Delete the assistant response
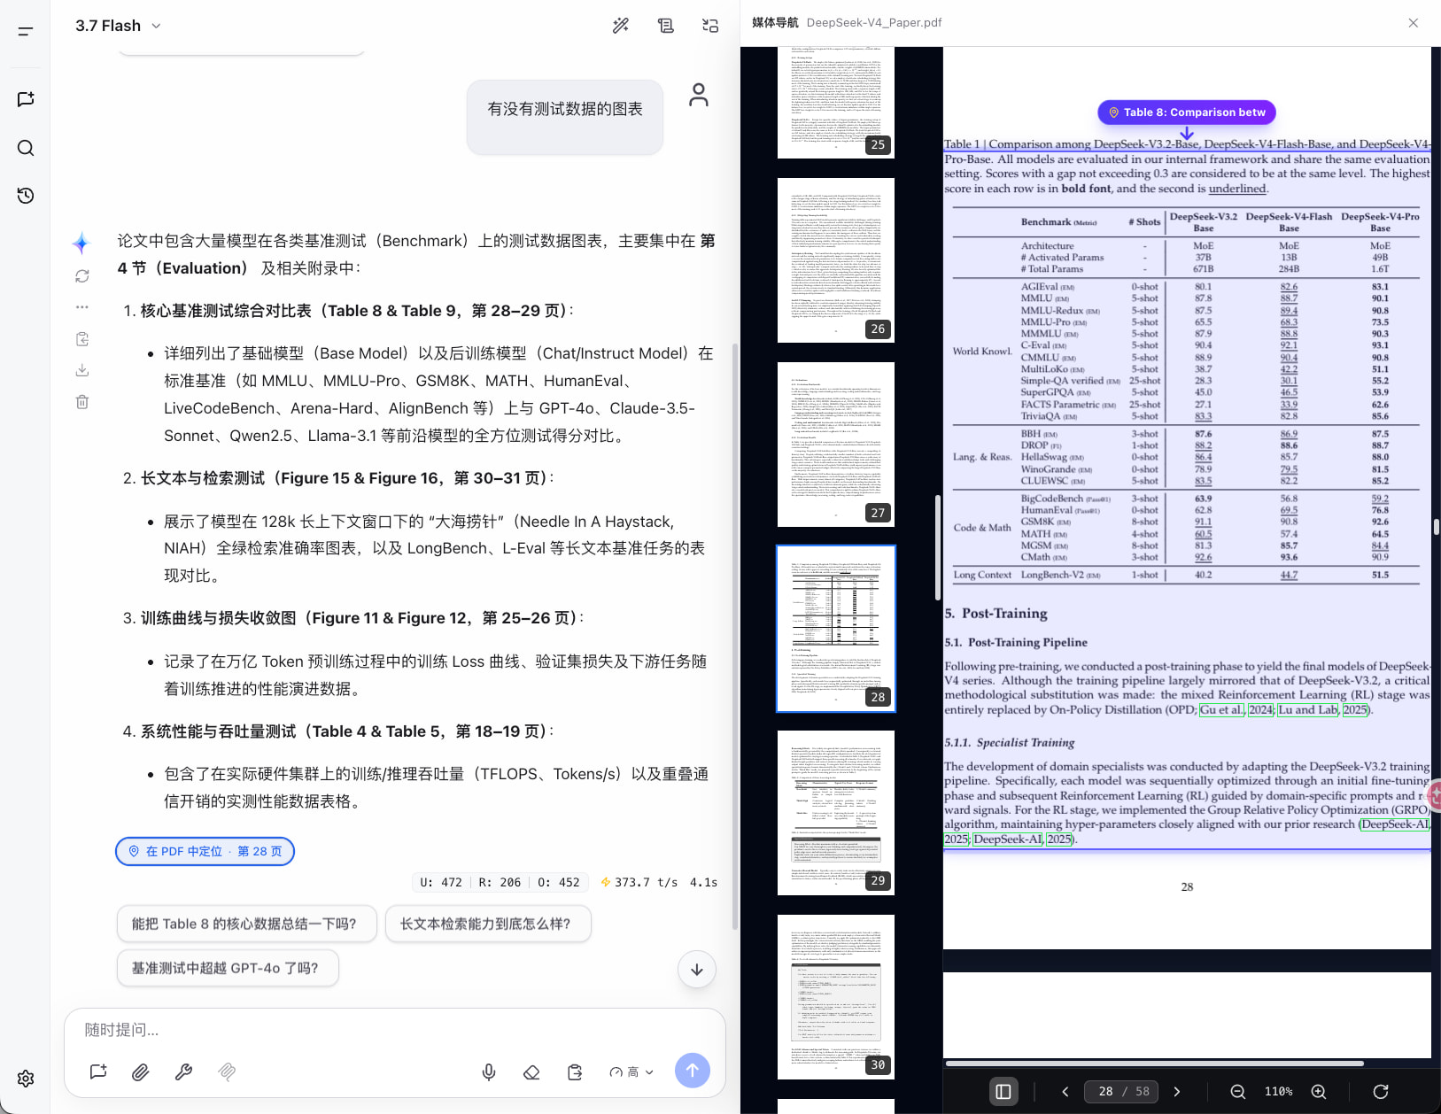This screenshot has height=1114, width=1441. 82,402
